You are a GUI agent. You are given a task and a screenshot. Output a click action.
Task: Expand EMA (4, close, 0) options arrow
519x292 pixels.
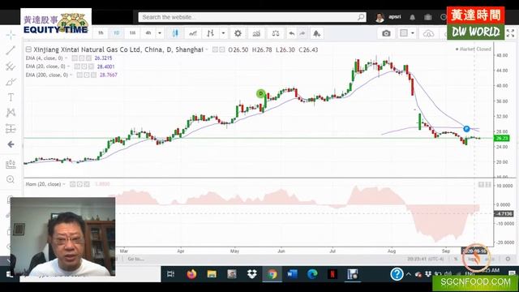66,58
